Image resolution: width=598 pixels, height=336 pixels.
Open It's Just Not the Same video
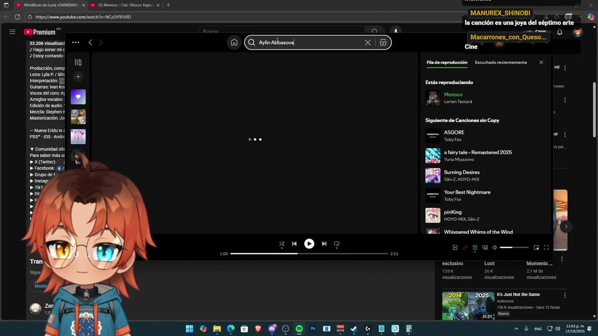tap(518, 294)
